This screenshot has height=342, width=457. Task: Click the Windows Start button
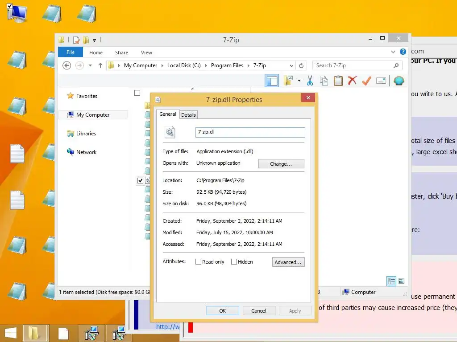pyautogui.click(x=11, y=333)
